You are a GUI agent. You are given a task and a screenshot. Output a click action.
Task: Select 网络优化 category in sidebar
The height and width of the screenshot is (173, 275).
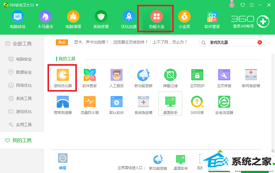(22, 85)
